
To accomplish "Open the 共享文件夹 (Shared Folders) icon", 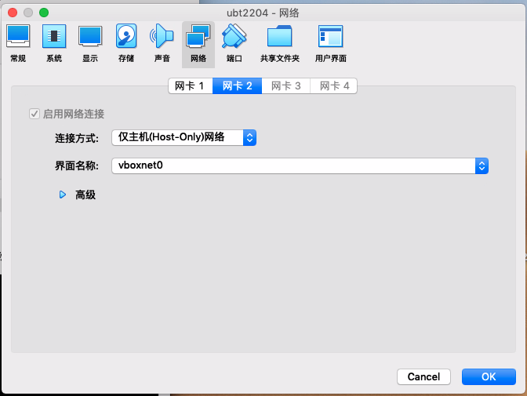I will 279,42.
